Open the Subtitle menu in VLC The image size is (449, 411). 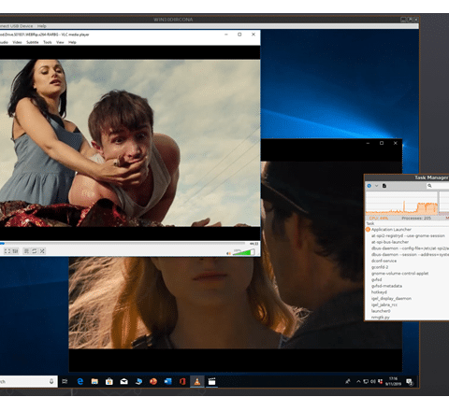click(x=33, y=42)
